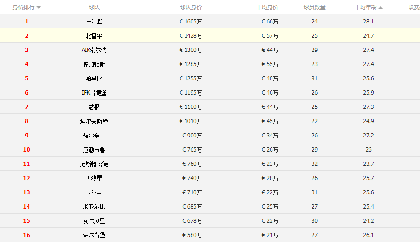
Task: Open the 厄斯特松德 team page
Action: click(94, 164)
